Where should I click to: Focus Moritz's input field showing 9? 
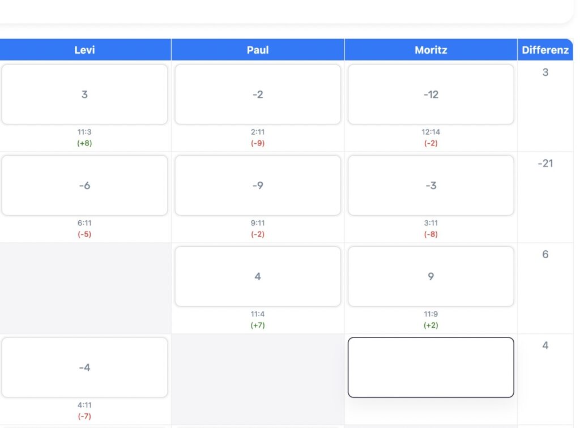coord(430,277)
